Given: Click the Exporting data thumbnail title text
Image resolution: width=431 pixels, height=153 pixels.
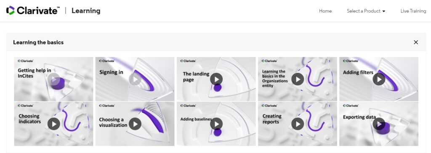Looking at the screenshot, I should [x=359, y=117].
